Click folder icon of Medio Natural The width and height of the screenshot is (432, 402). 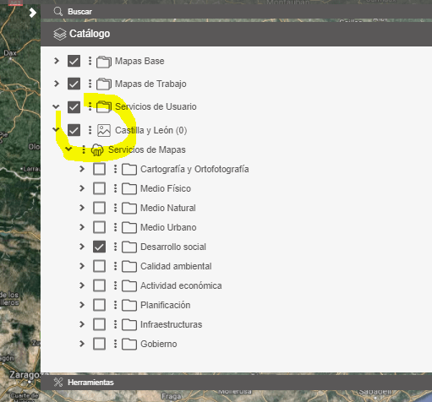[129, 208]
